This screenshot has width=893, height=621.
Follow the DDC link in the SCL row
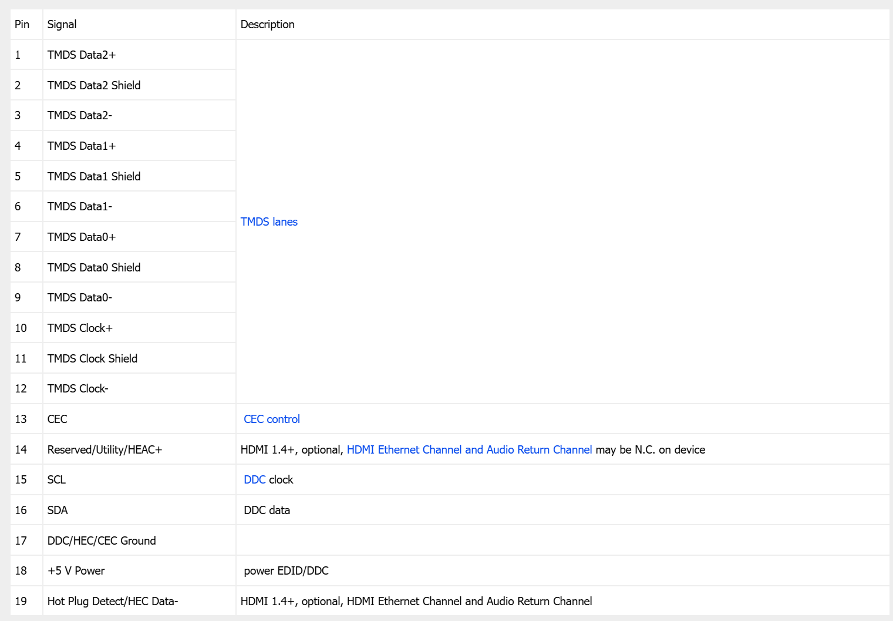254,479
